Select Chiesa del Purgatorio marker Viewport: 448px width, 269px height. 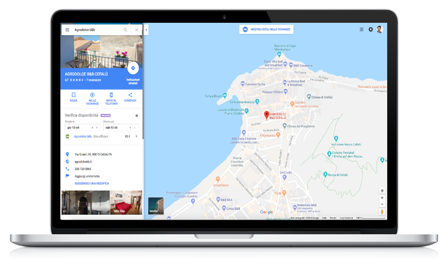tap(284, 126)
